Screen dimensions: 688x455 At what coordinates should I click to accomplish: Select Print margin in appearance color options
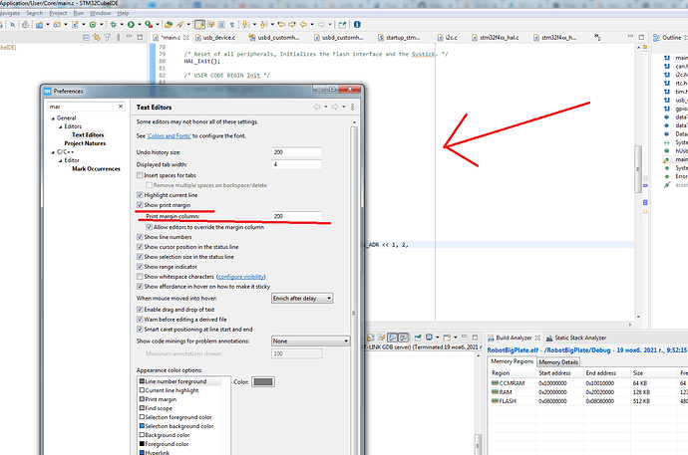[x=161, y=399]
